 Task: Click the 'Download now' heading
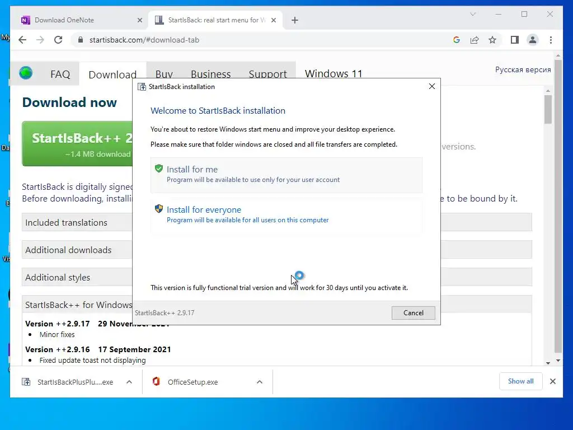pos(69,102)
